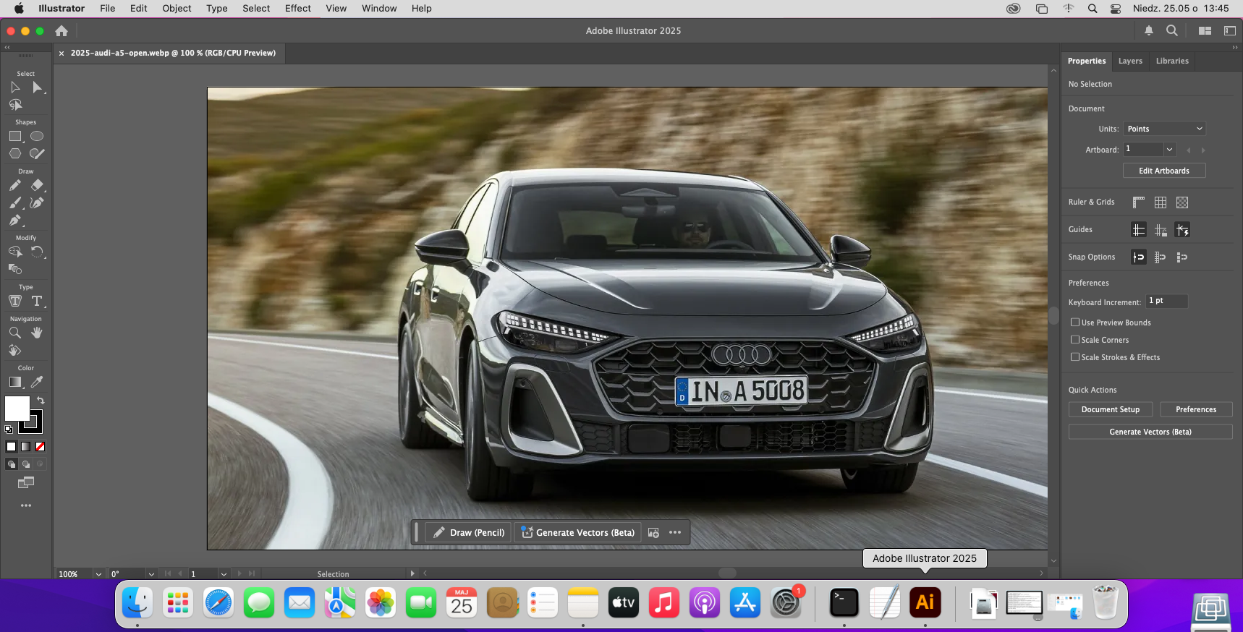This screenshot has width=1243, height=632.
Task: Click the Edit Artboards button
Action: (1164, 171)
